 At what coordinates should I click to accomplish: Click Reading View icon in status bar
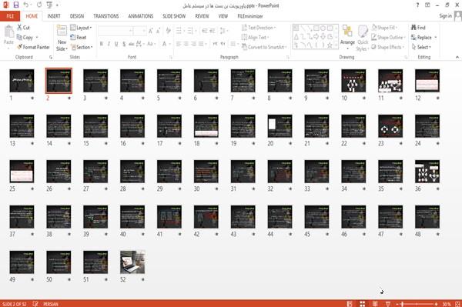point(375,304)
